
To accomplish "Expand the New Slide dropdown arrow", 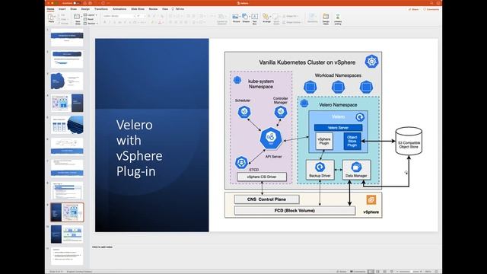I will click(x=81, y=17).
